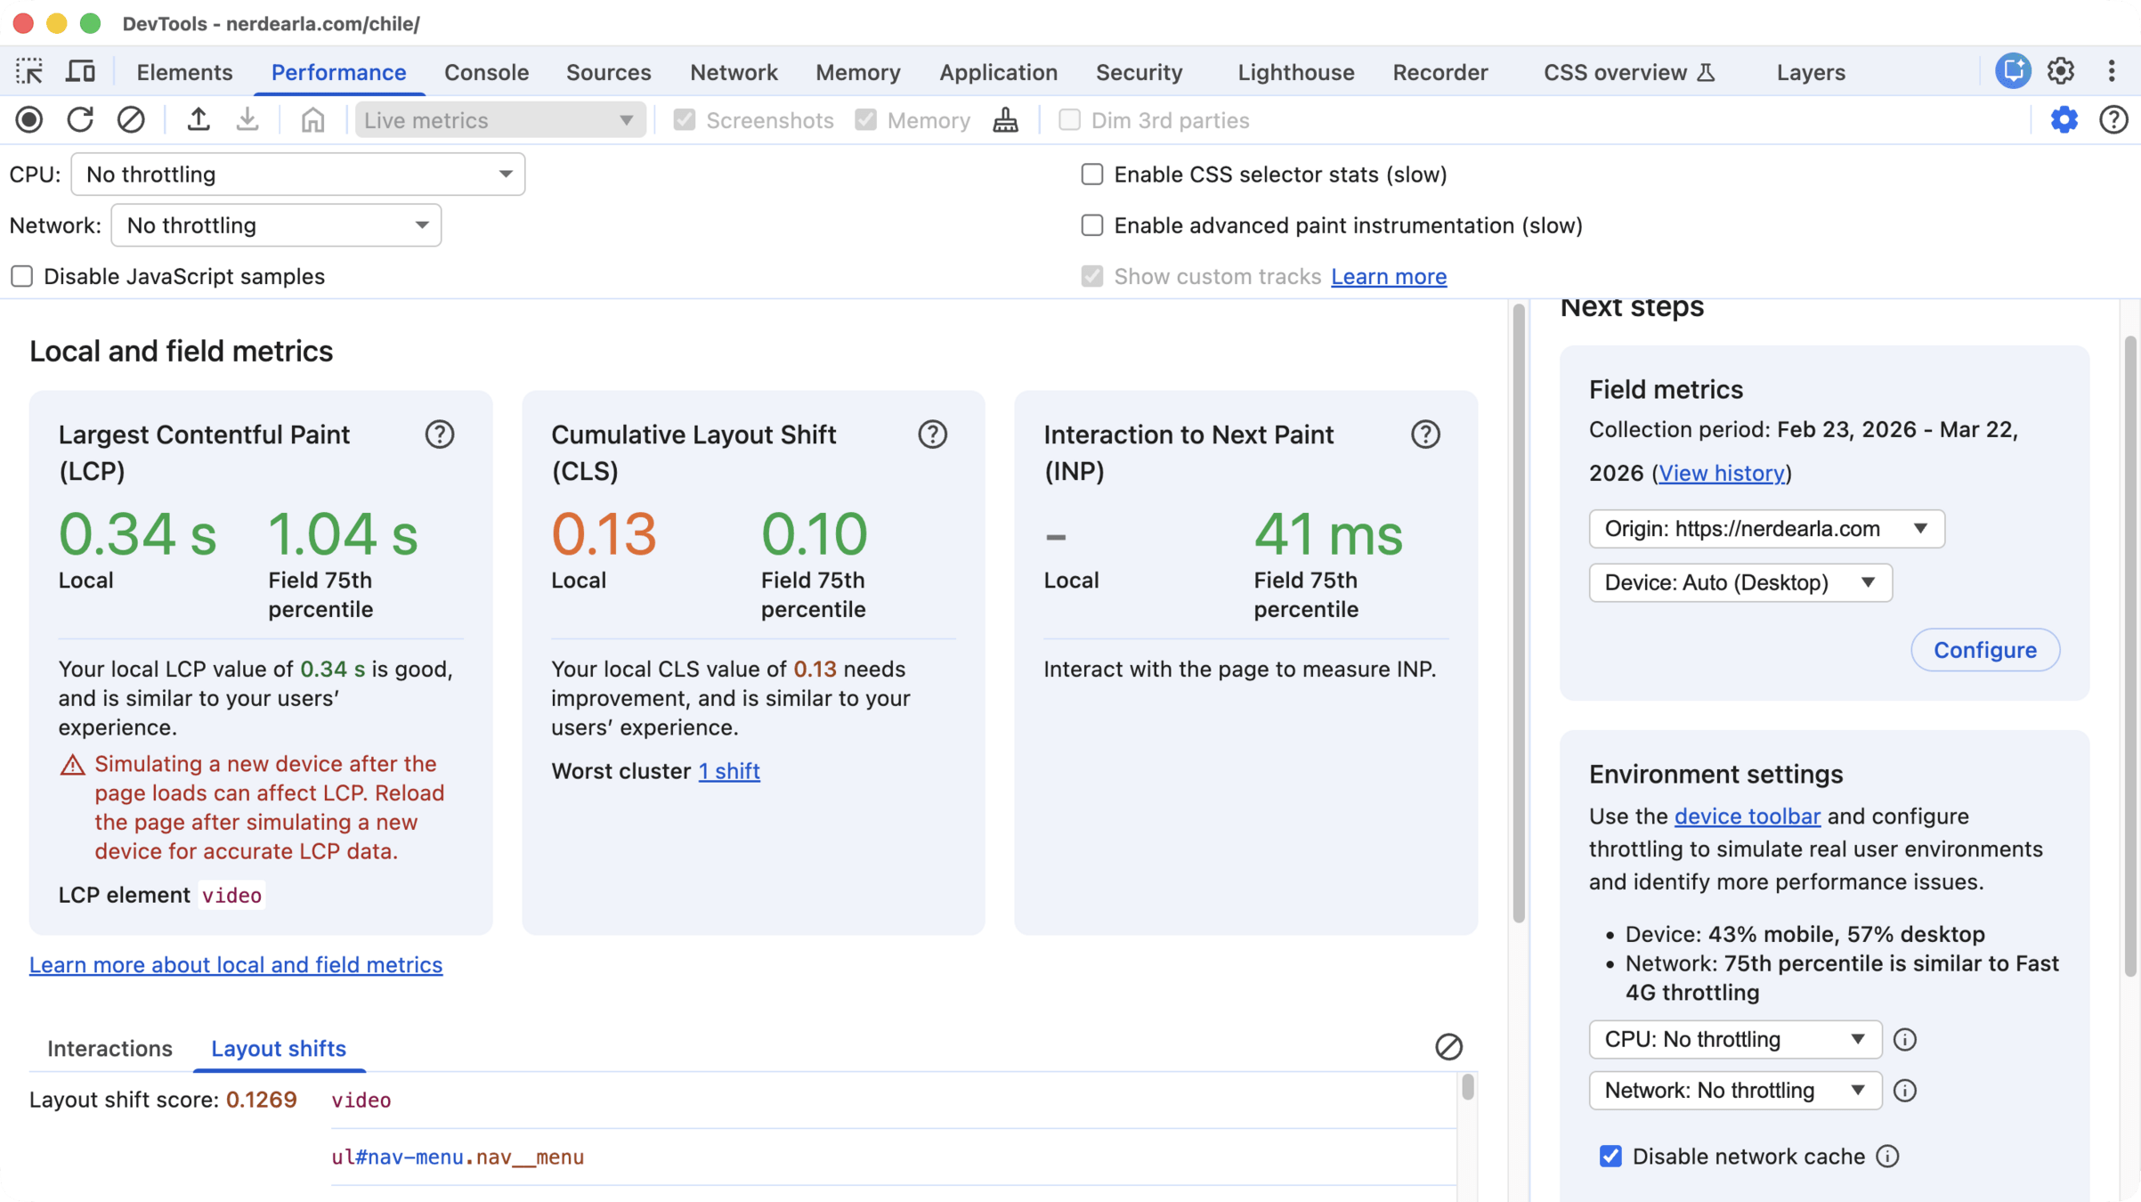Click the clear recording icon

tap(131, 120)
